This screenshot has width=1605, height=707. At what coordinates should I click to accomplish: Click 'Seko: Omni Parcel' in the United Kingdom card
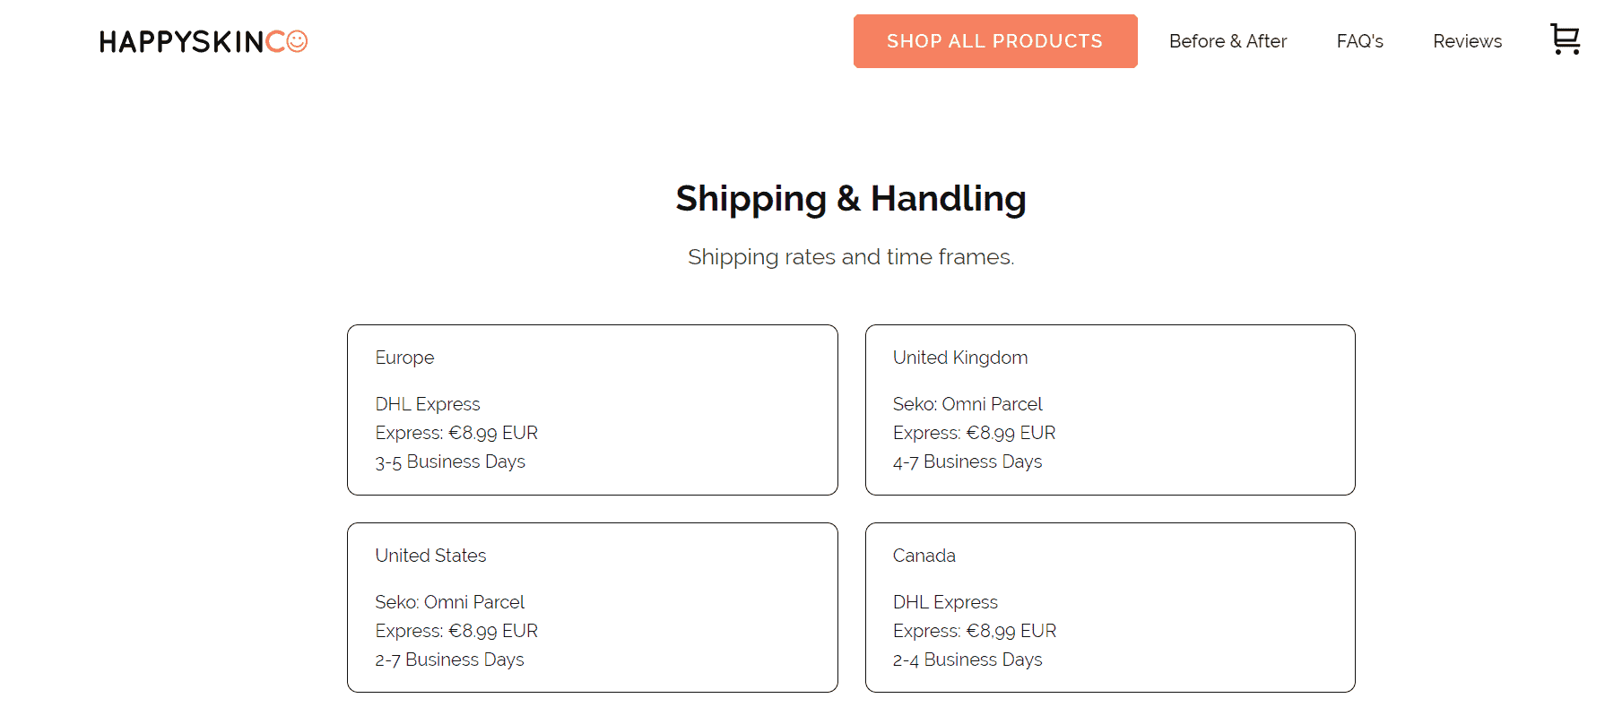pos(967,404)
